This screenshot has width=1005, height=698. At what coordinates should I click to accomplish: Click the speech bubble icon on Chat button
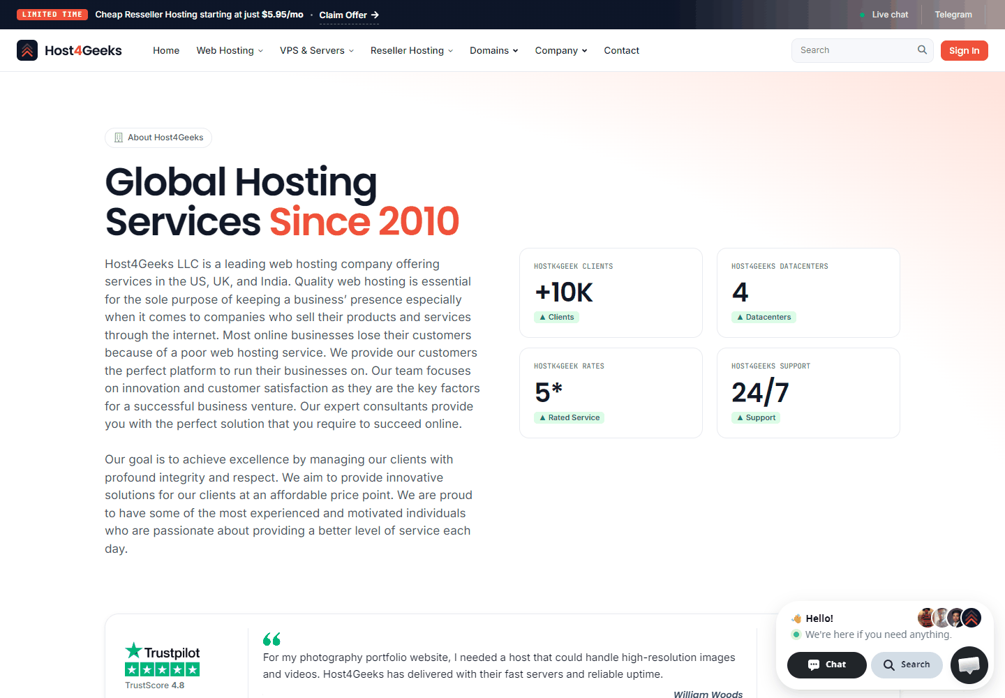tap(814, 664)
